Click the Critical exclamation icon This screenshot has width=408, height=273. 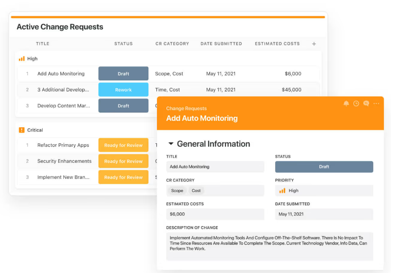[22, 130]
